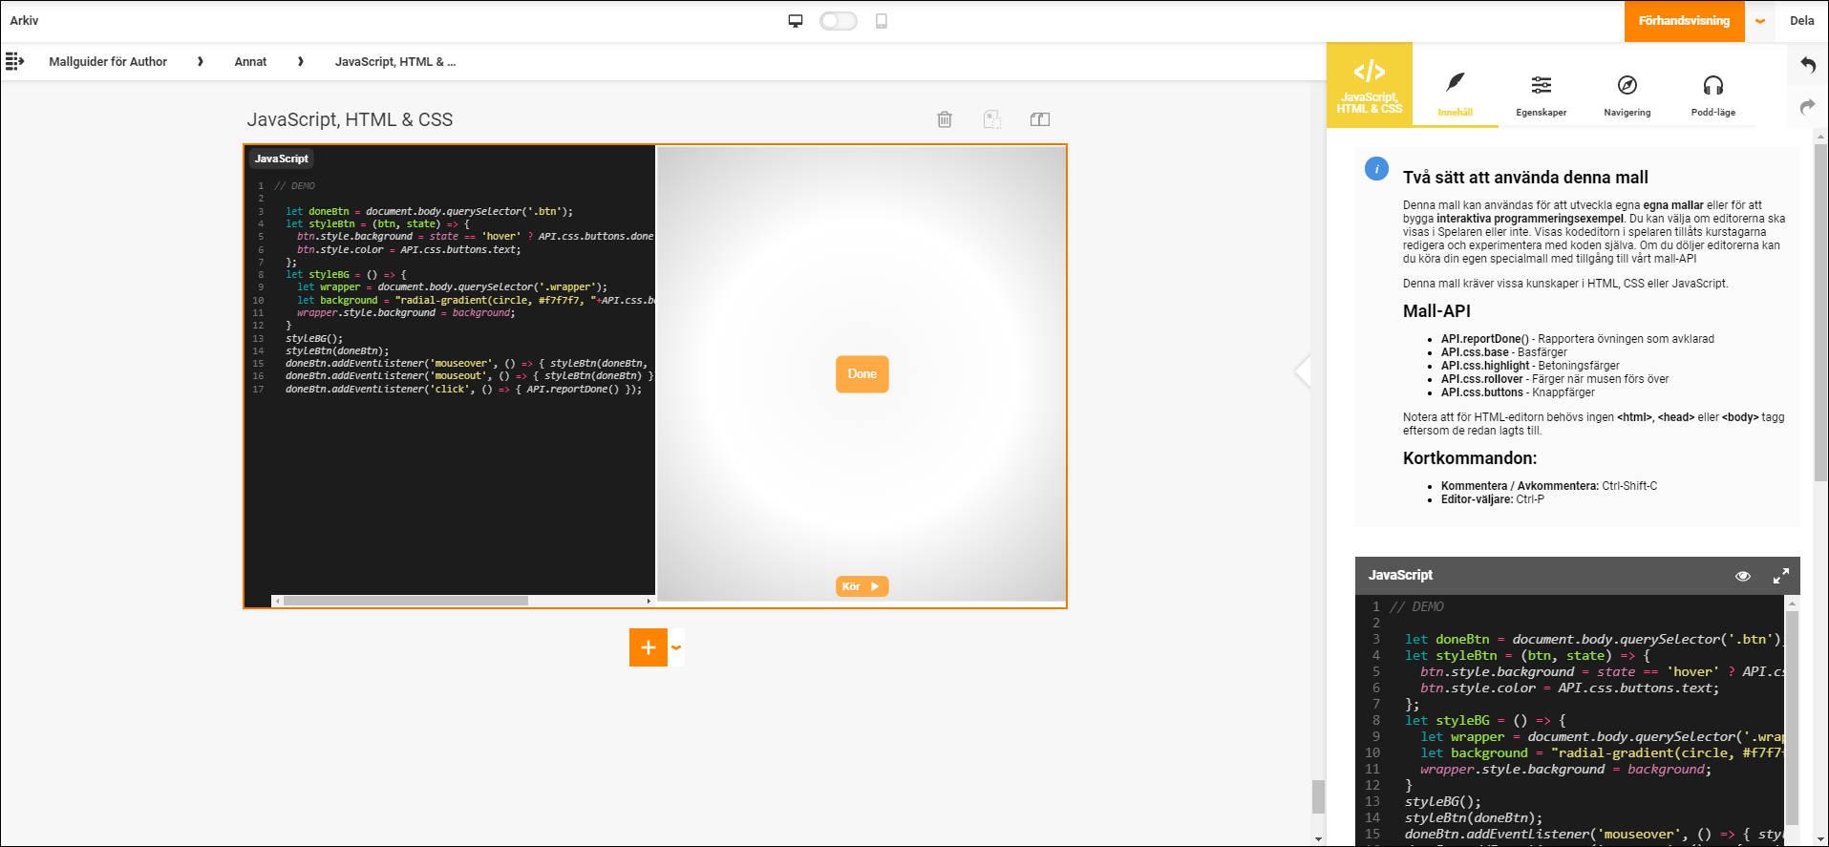Image resolution: width=1829 pixels, height=847 pixels.
Task: Click 'Editor-väljare: Ctrl-P' text
Action: click(x=1492, y=499)
